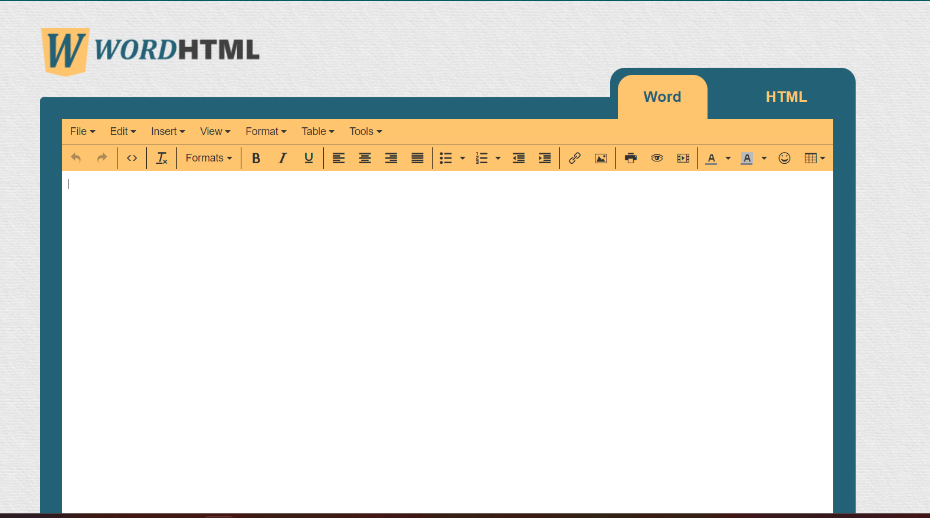Preview the document with eye icon
The height and width of the screenshot is (518, 930).
[x=657, y=158]
